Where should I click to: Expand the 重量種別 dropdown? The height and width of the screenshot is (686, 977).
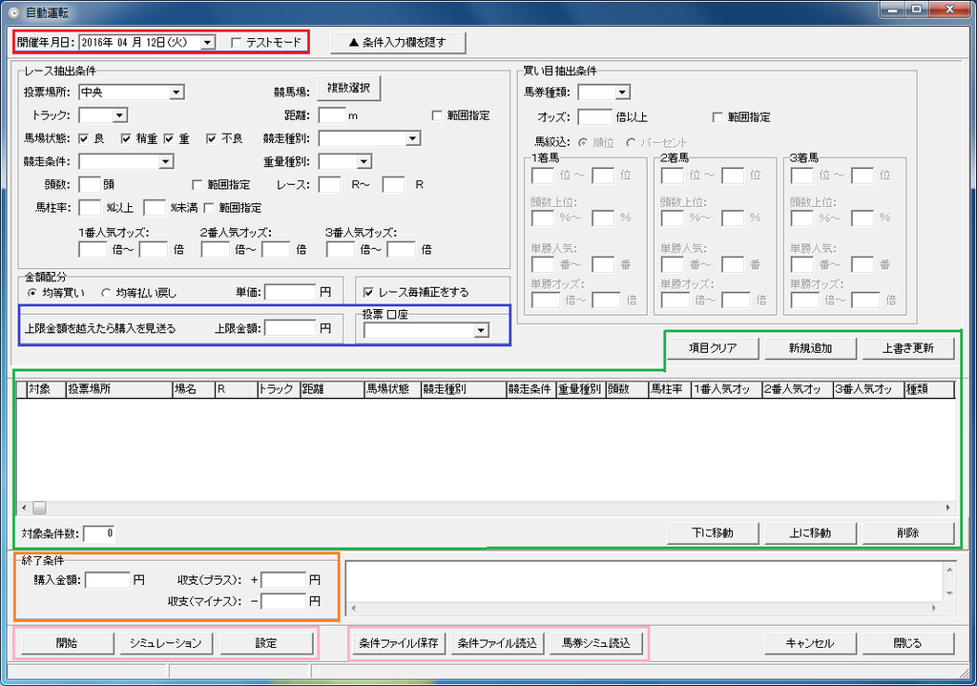pos(364,162)
